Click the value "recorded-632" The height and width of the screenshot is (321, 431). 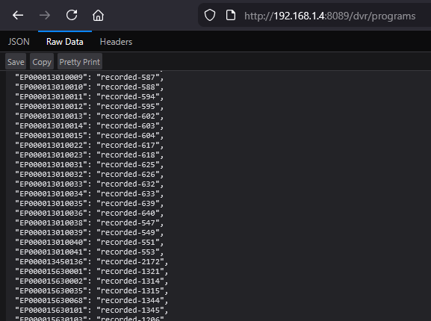(128, 184)
